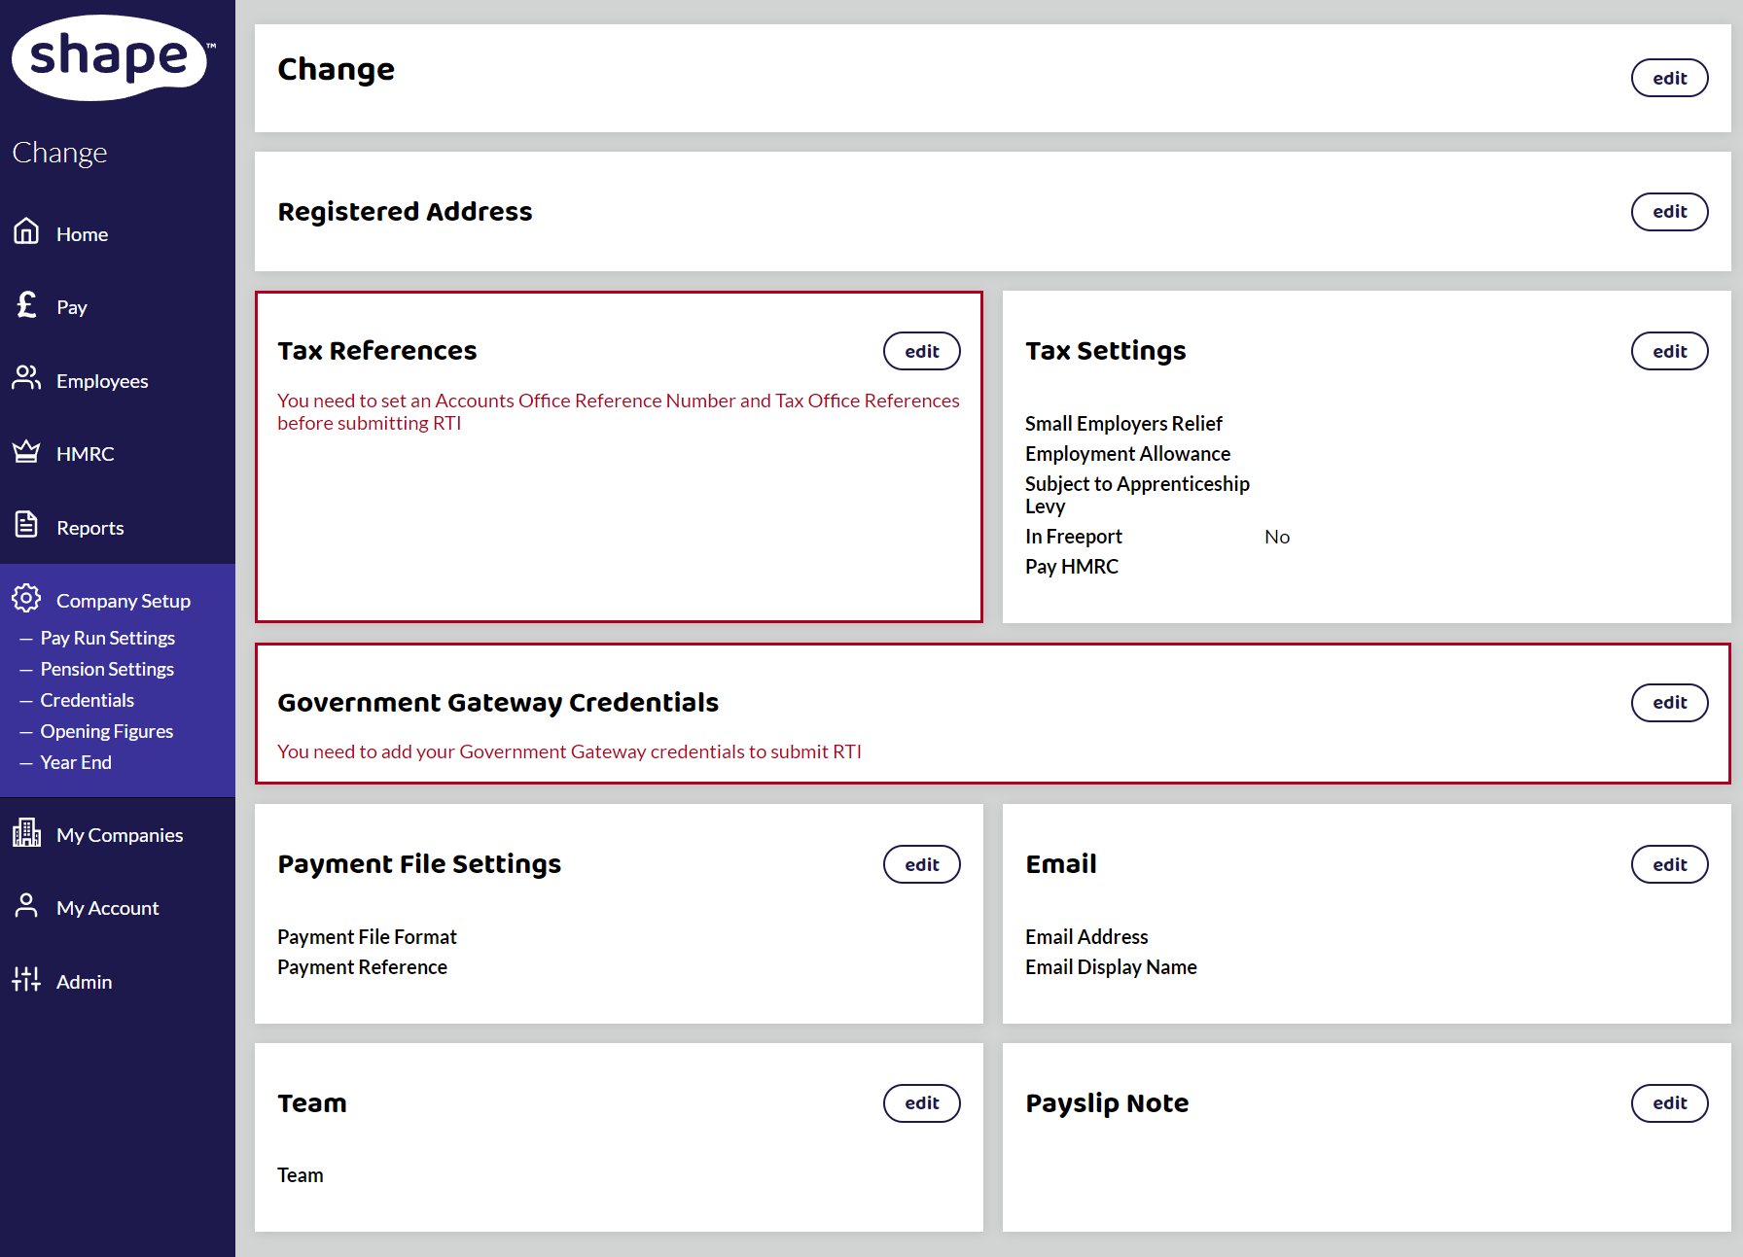Screen dimensions: 1743x1257
Task: Select Credentials submenu item
Action: [87, 700]
